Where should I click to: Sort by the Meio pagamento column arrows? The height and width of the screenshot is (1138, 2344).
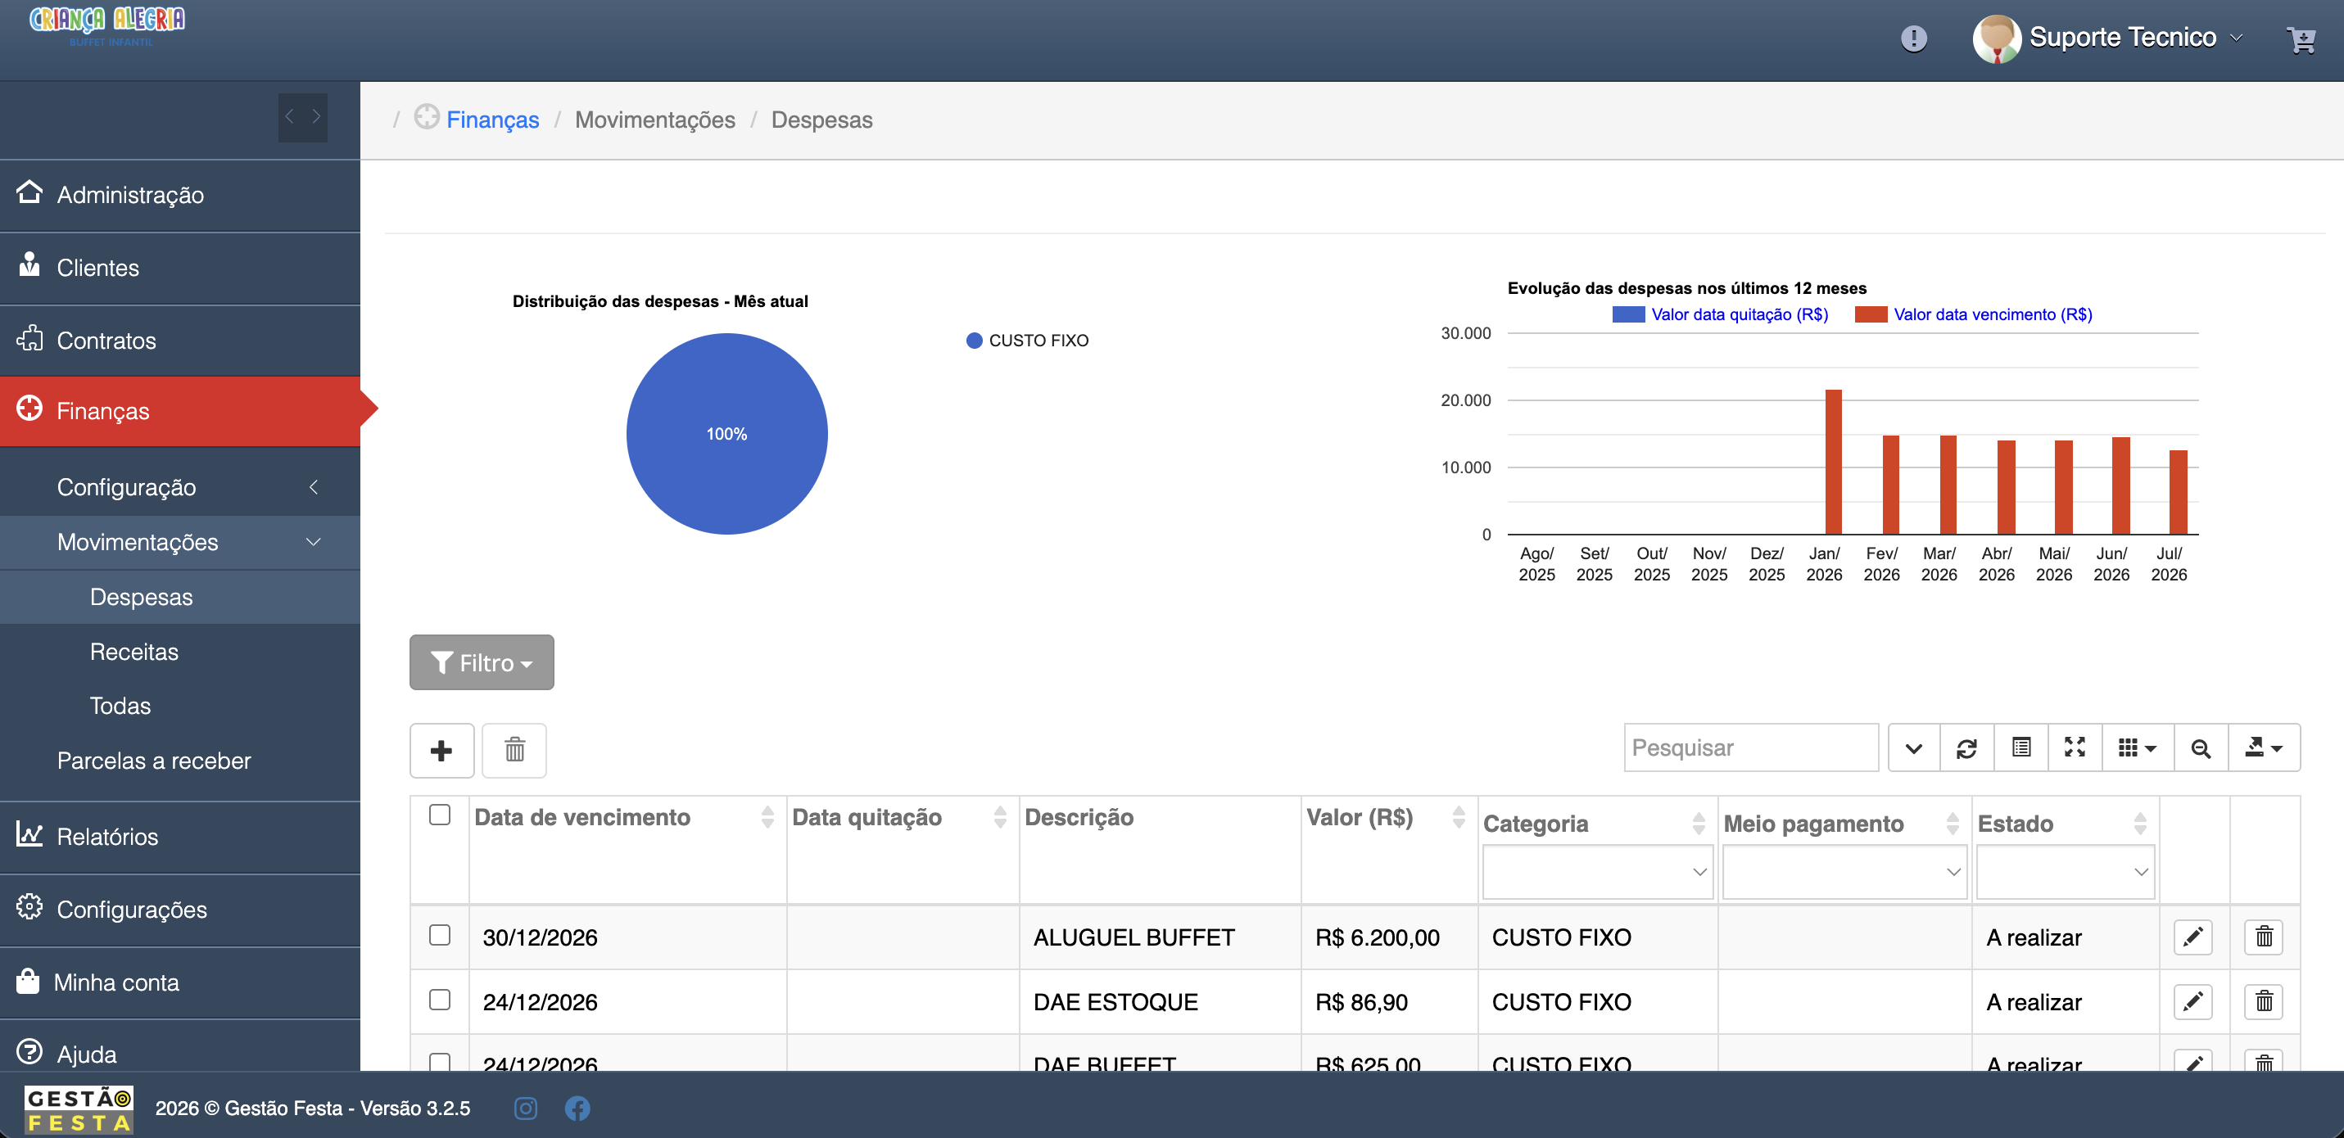pos(1952,824)
